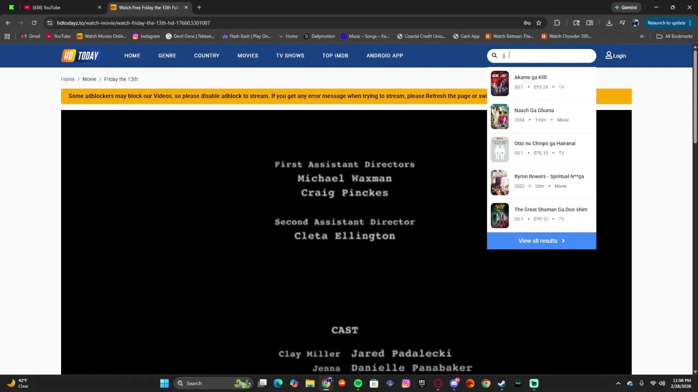Open the Google apps grid in bookmarks bar

pyautogui.click(x=7, y=36)
